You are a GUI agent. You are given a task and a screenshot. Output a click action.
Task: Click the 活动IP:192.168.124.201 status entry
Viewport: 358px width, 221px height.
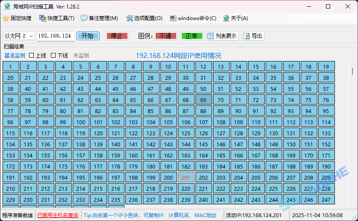point(254,215)
